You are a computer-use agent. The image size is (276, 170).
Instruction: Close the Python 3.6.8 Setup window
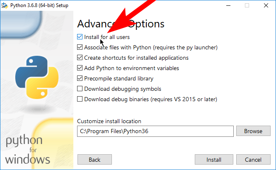click(266, 5)
